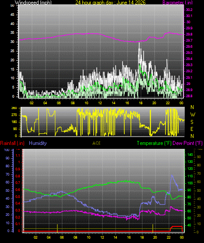Click barometer scale value 30.2
The image size is (204, 243).
[189, 10]
